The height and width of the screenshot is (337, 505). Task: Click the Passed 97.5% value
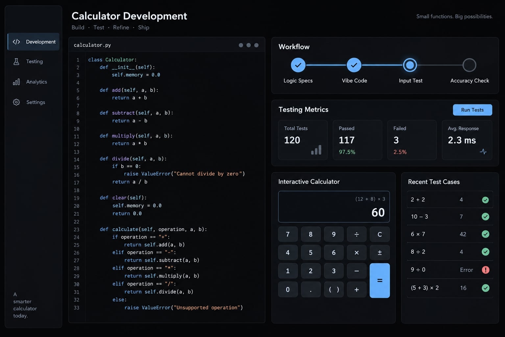point(347,152)
